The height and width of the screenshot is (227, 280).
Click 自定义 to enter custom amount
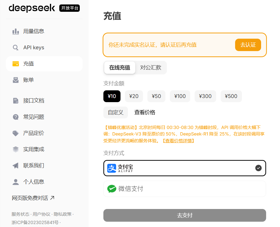(x=115, y=112)
